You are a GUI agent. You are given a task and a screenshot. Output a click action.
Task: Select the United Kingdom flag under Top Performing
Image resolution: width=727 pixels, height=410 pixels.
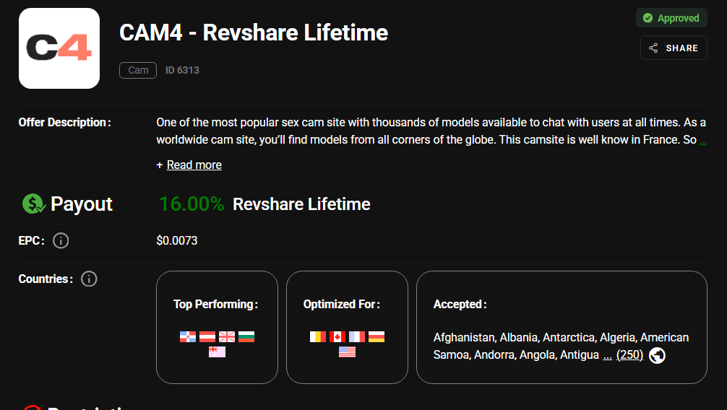point(227,337)
